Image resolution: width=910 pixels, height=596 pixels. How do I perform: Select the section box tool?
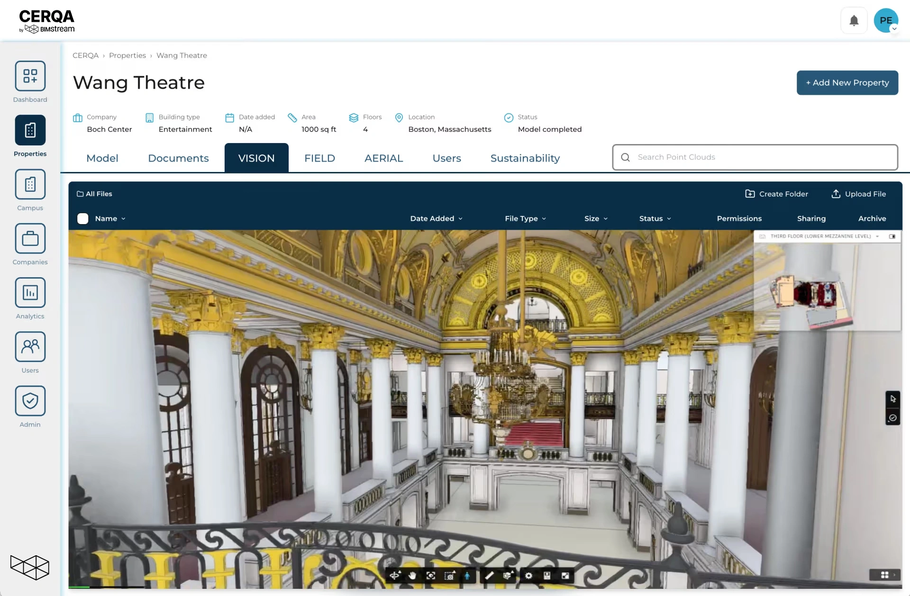508,576
